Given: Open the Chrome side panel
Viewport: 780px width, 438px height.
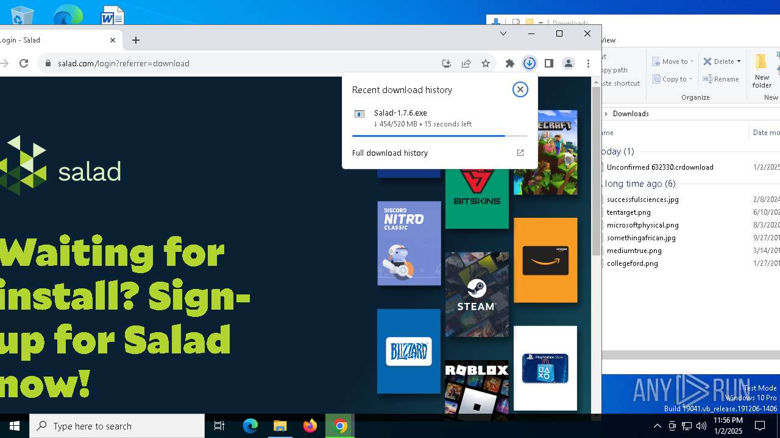Looking at the screenshot, I should point(549,63).
